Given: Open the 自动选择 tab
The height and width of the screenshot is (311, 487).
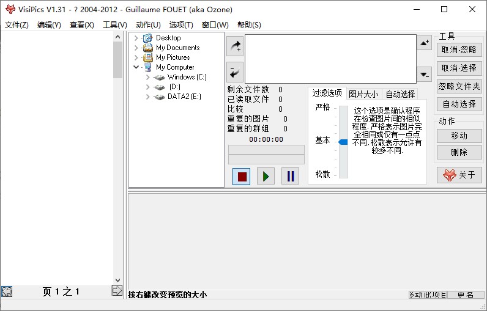Looking at the screenshot, I should (400, 94).
